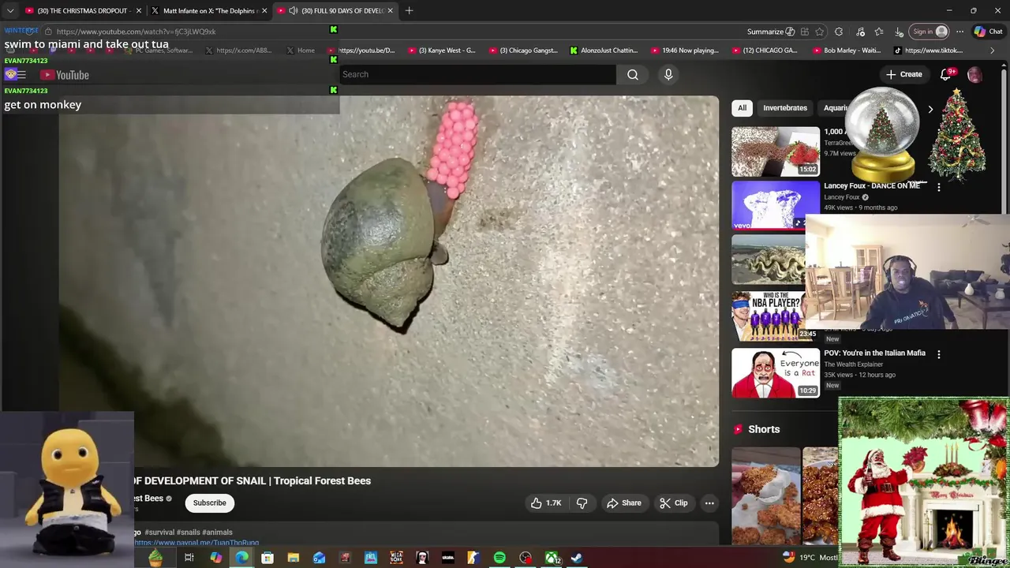The width and height of the screenshot is (1010, 568).
Task: Open Lancey Foux DANCE ON ME thumbnail
Action: coord(776,205)
